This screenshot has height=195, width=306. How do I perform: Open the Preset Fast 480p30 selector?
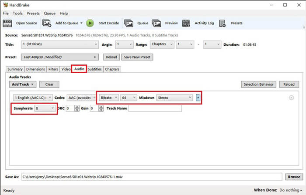60,57
